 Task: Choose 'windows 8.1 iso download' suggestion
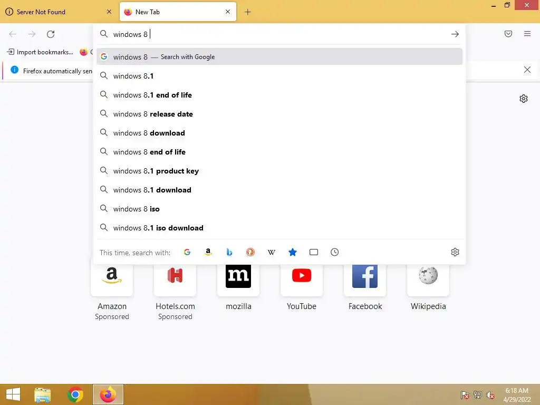tap(279, 228)
